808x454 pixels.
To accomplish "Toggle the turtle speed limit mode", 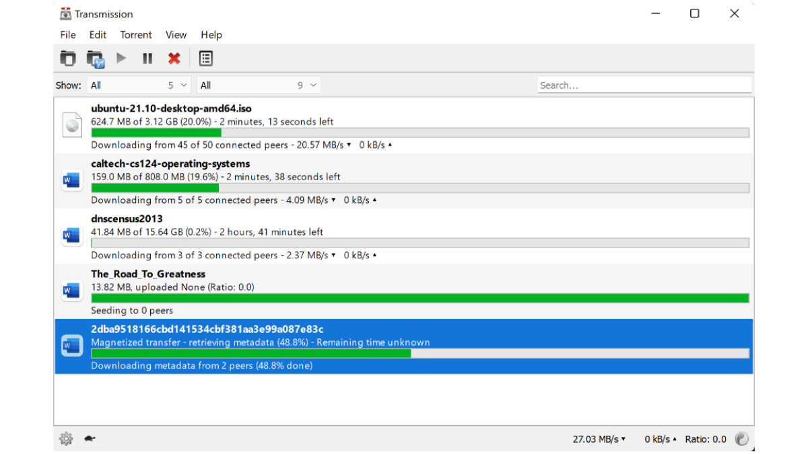I will [x=90, y=439].
